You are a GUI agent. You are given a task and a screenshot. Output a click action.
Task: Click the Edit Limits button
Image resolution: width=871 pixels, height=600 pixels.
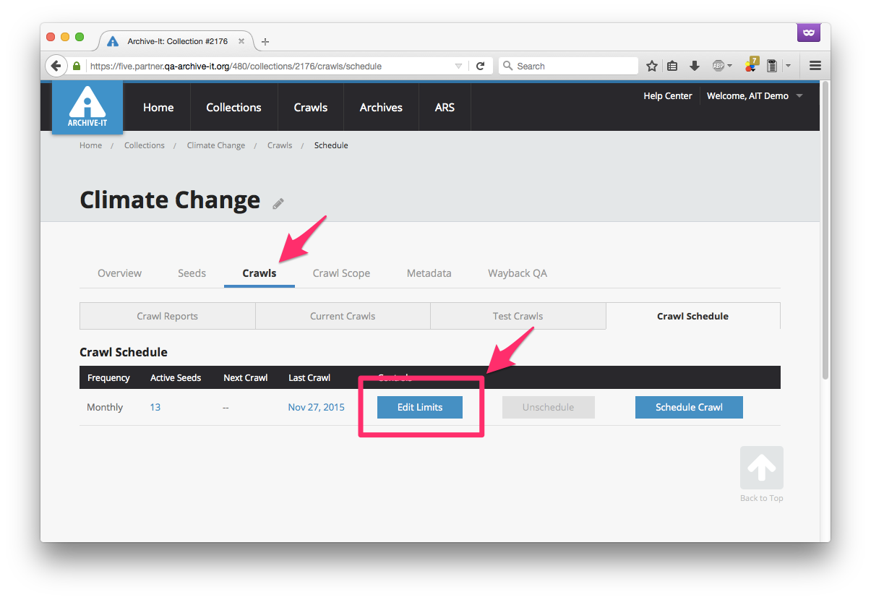pyautogui.click(x=420, y=407)
